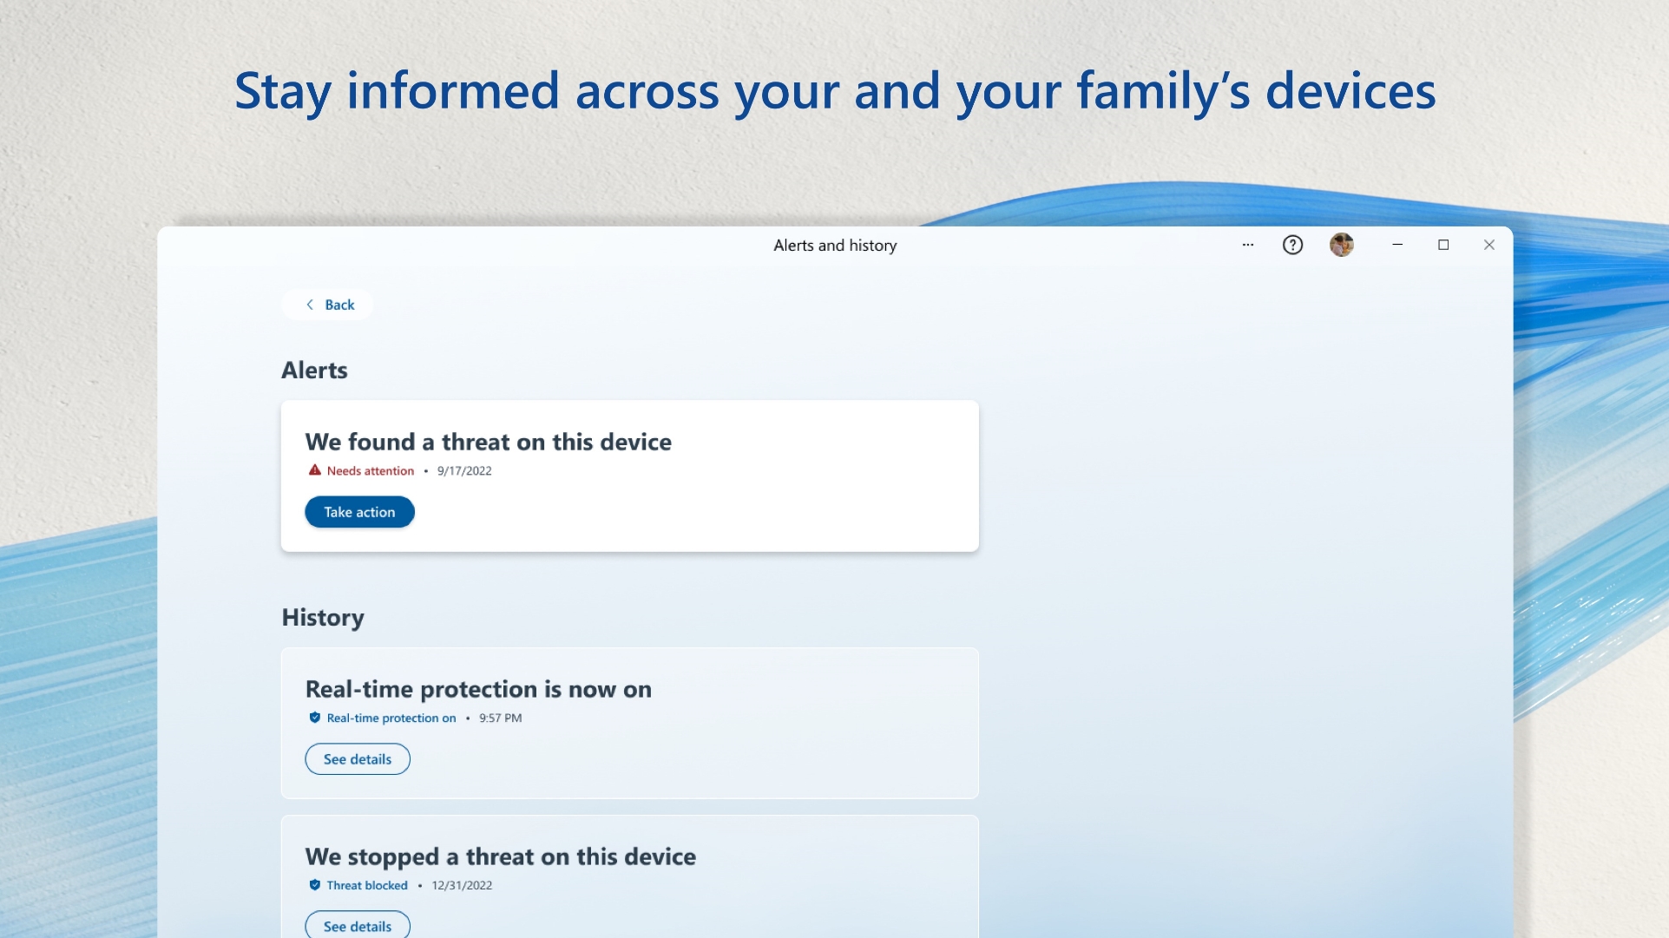1669x938 pixels.
Task: Click the Threat blocked shield icon
Action: (x=314, y=885)
